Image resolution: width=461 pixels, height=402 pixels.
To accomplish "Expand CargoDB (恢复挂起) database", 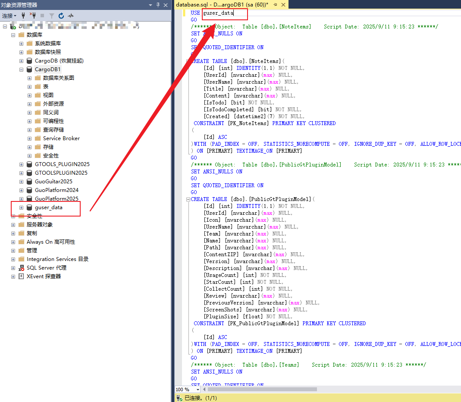I will coord(21,61).
